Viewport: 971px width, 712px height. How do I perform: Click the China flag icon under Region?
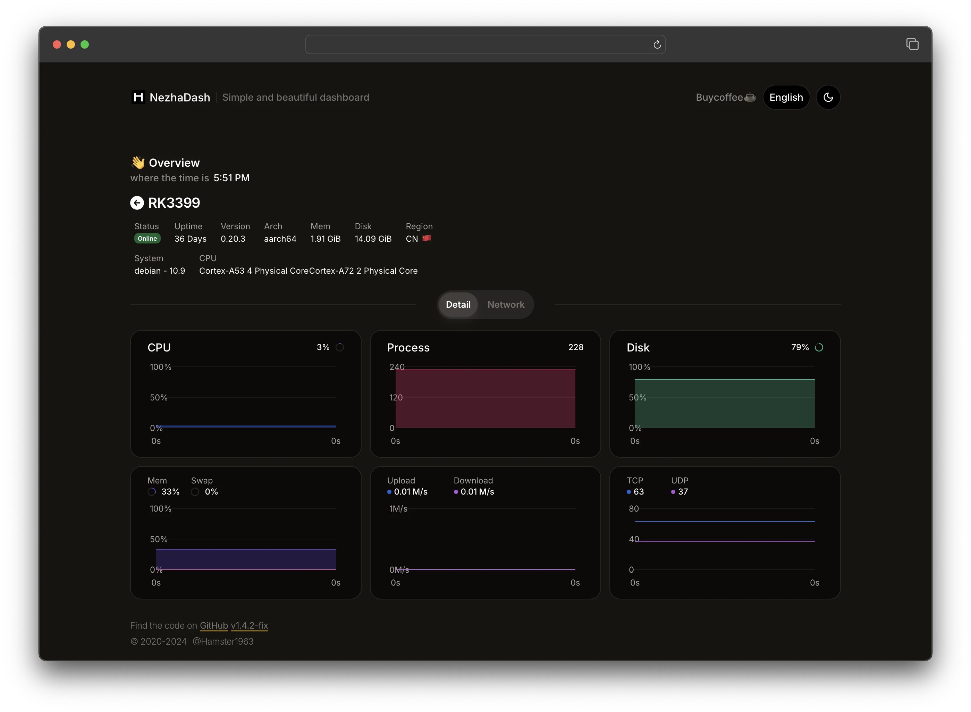(426, 238)
